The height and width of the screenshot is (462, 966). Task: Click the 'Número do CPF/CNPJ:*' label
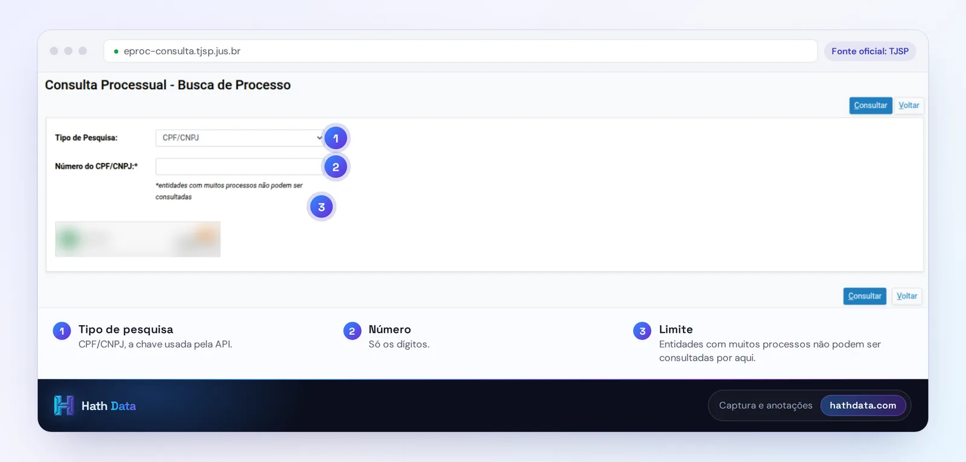pyautogui.click(x=97, y=166)
